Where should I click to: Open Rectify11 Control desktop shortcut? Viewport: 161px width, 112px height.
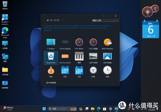pyautogui.click(x=5, y=19)
